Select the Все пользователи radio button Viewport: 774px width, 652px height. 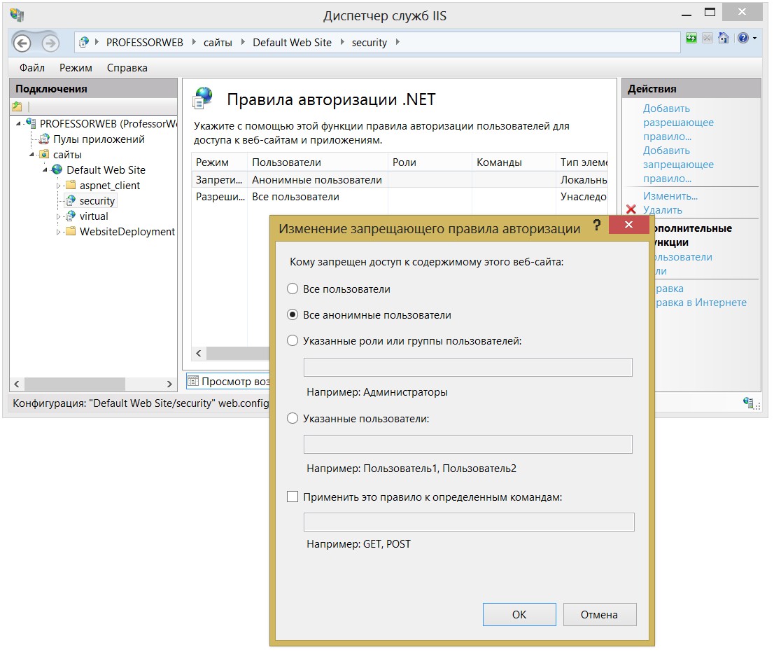(293, 289)
